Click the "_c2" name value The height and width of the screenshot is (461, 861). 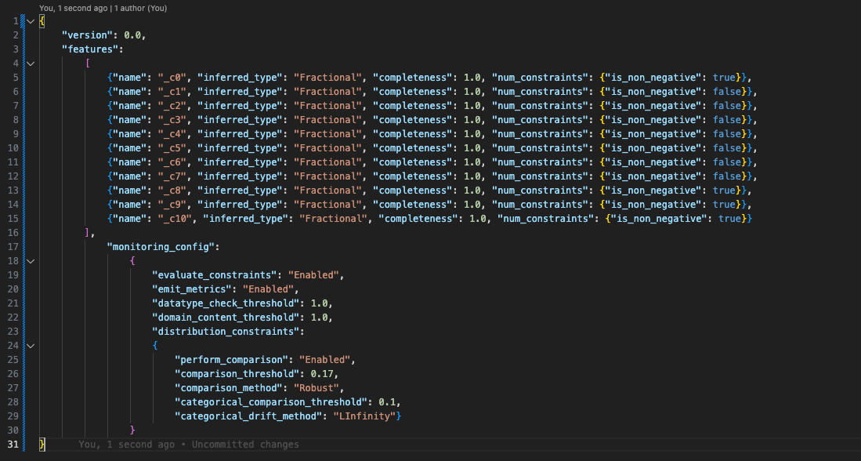click(172, 106)
